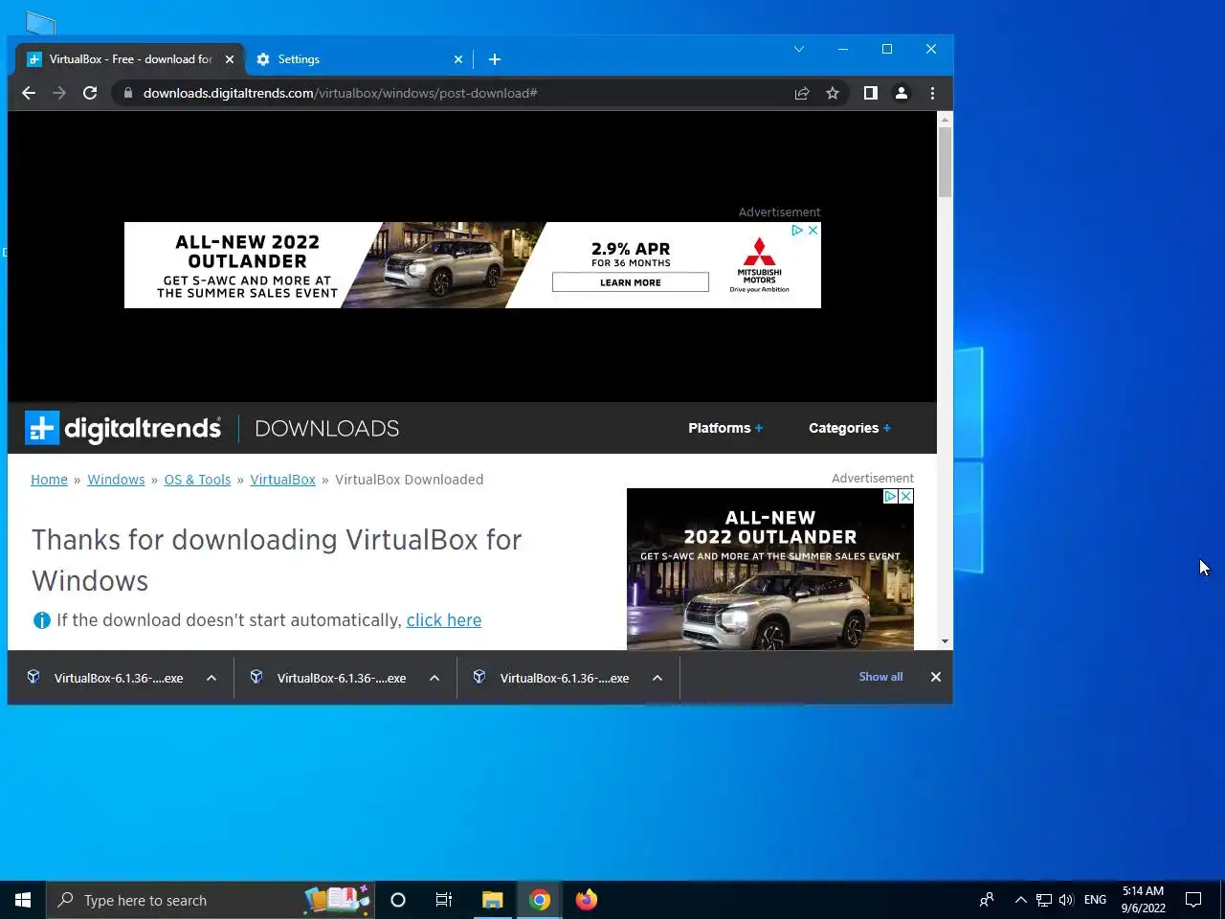Screen dimensions: 1225x919
Task: Click AdChoices icon on sidebar ad
Action: [x=890, y=496]
